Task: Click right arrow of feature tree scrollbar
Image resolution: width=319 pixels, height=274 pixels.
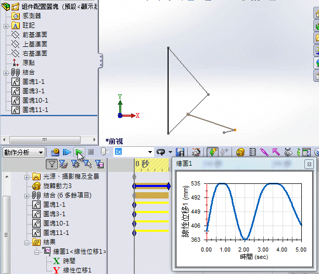Action: pos(94,140)
